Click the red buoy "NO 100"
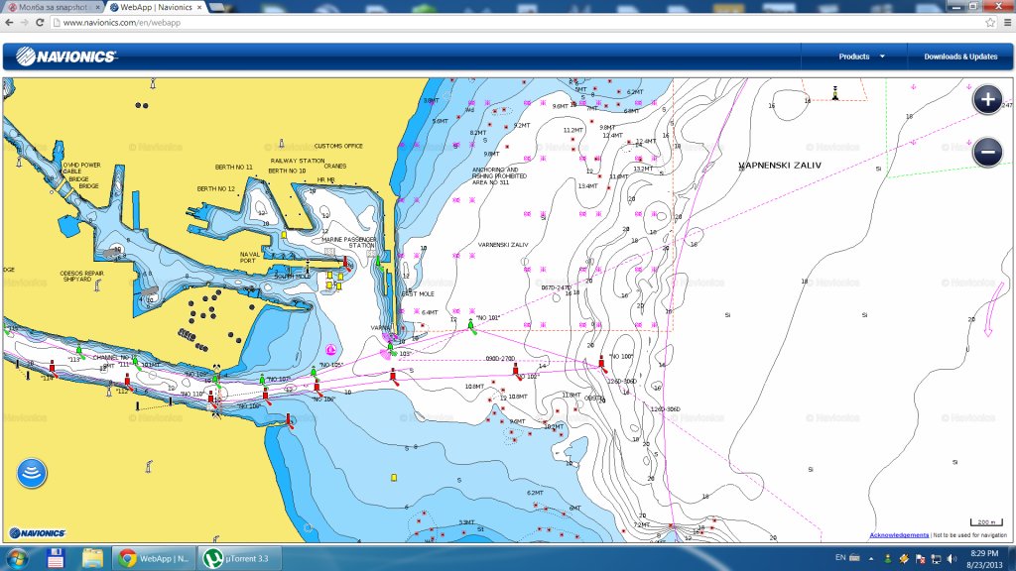The image size is (1016, 571). point(602,361)
